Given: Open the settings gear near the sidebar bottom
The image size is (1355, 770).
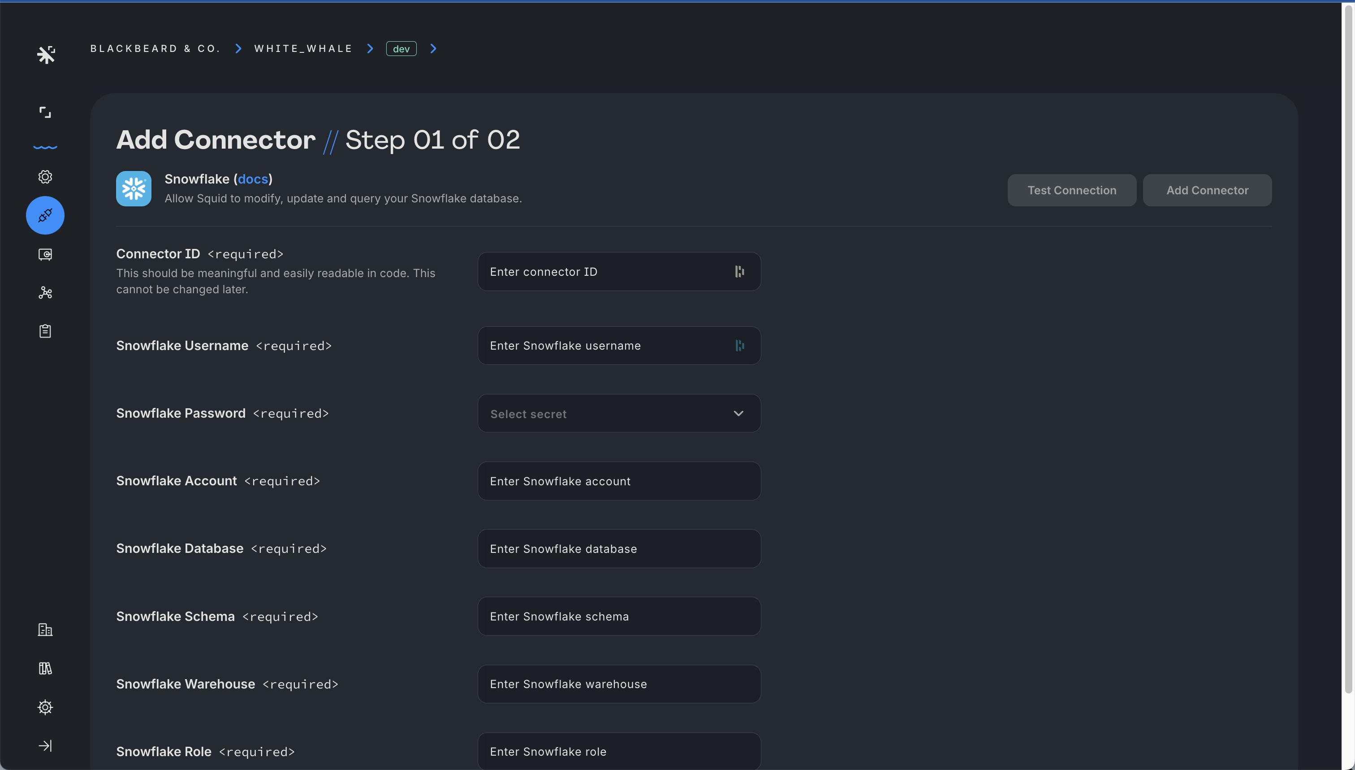Looking at the screenshot, I should tap(45, 707).
